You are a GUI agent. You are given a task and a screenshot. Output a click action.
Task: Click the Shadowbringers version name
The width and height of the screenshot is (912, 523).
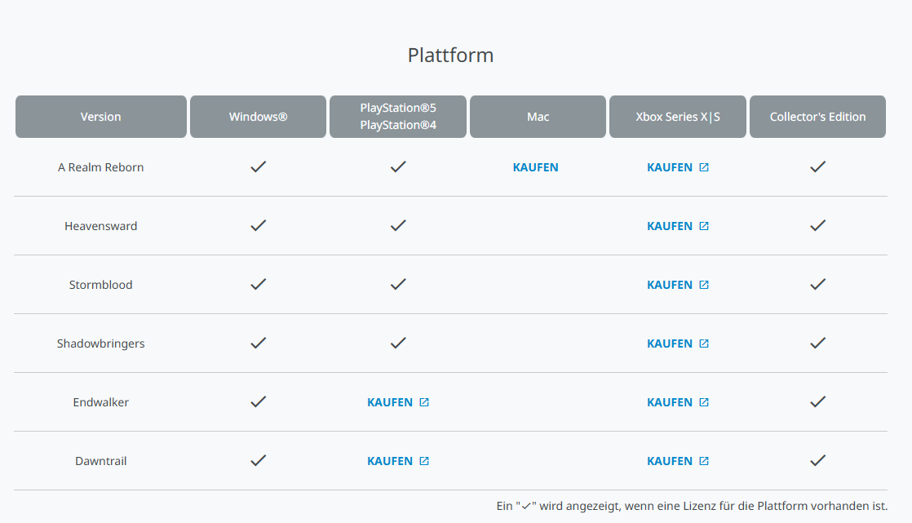(100, 343)
